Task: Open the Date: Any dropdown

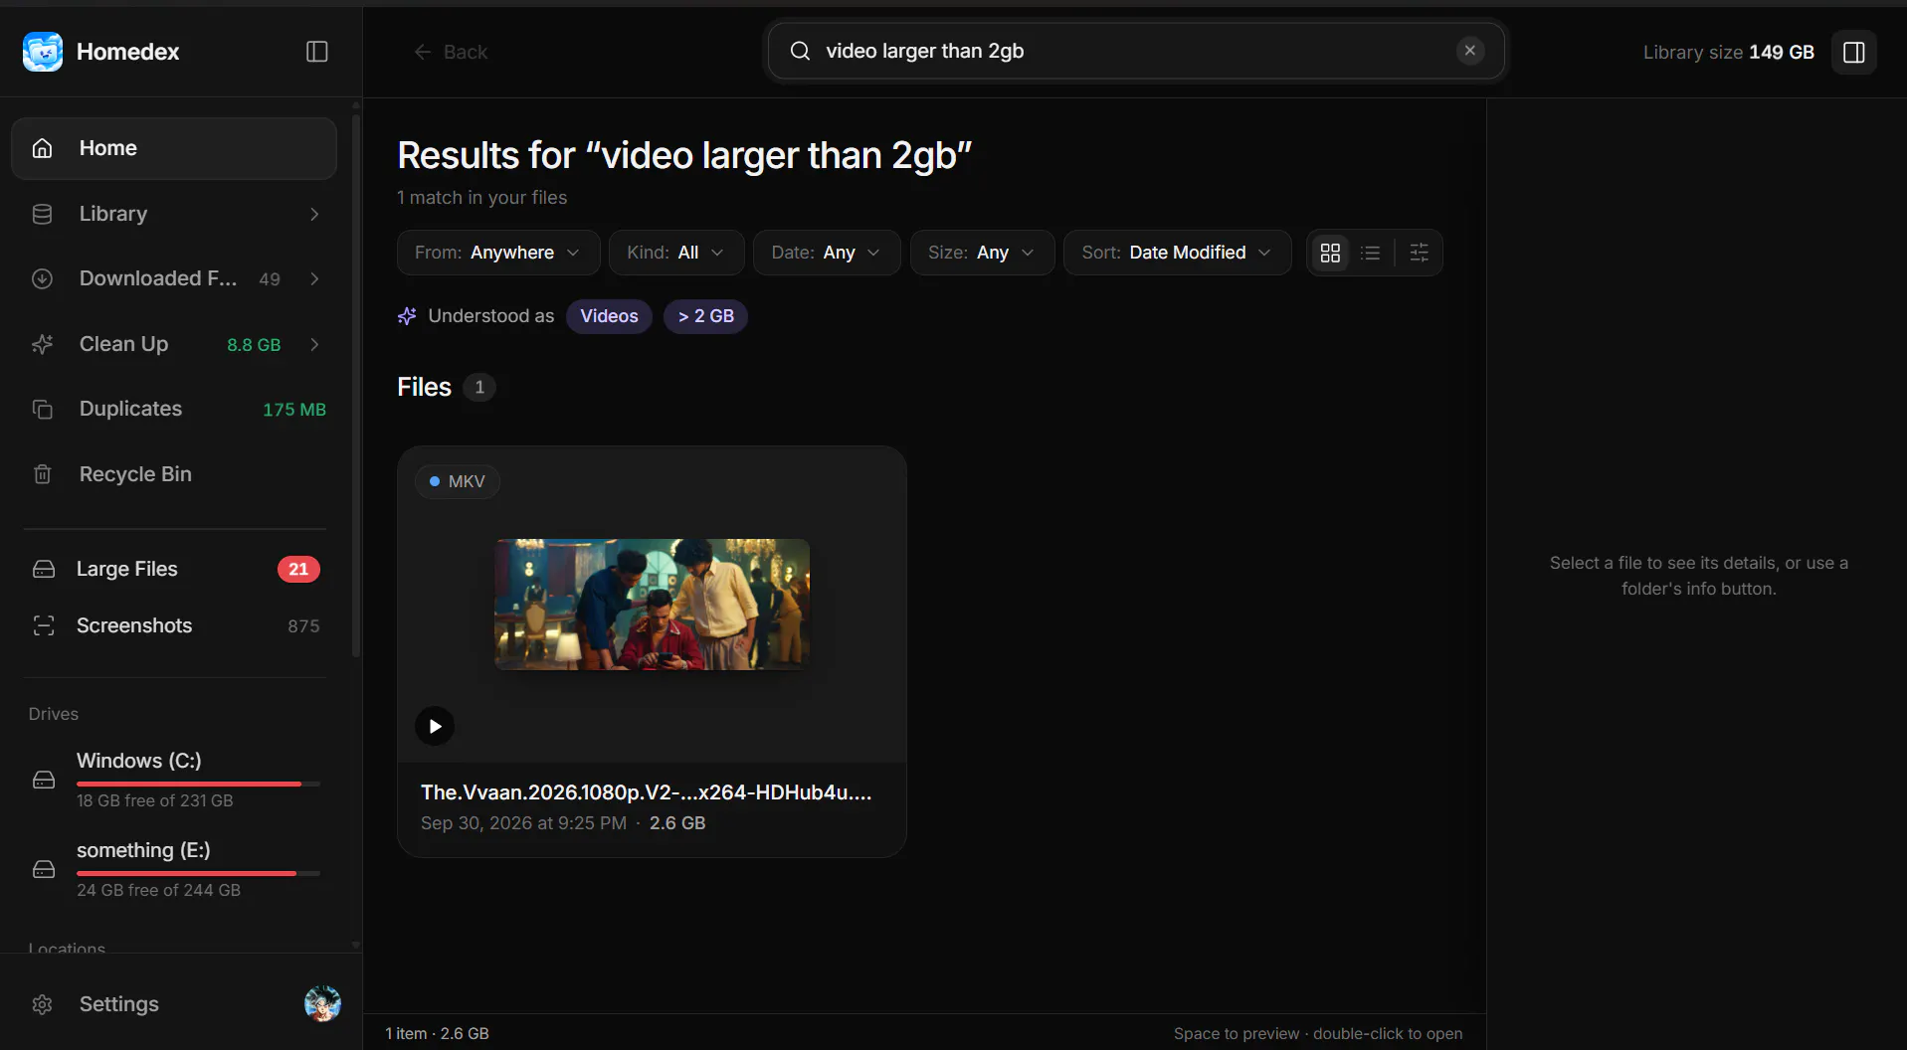Action: pyautogui.click(x=827, y=253)
